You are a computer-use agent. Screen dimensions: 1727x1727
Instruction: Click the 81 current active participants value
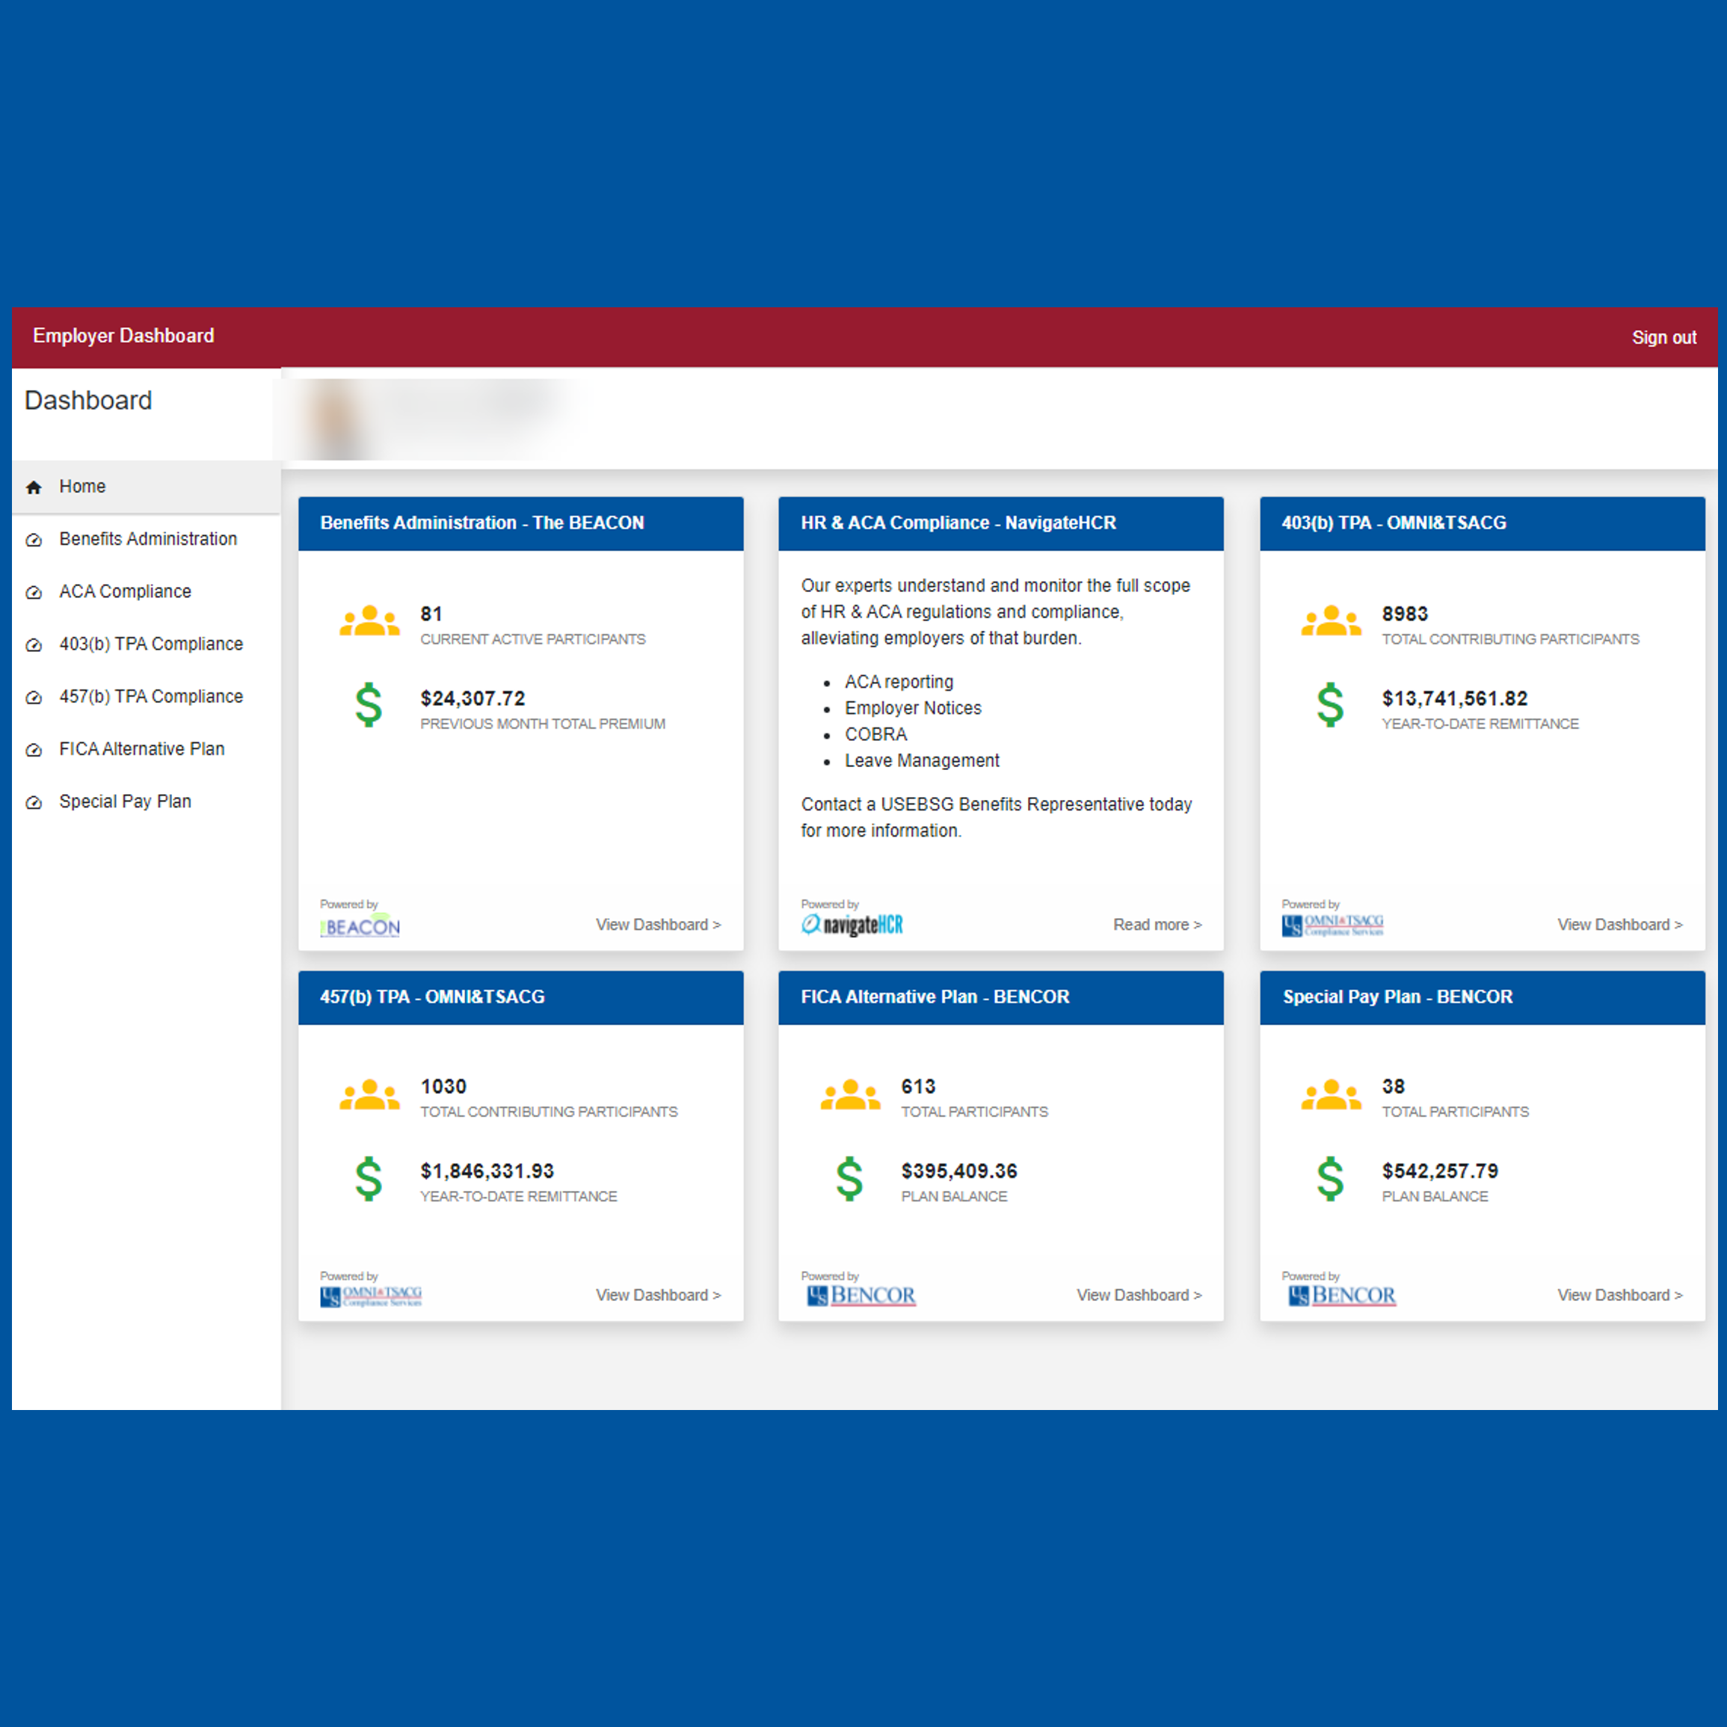[x=431, y=614]
